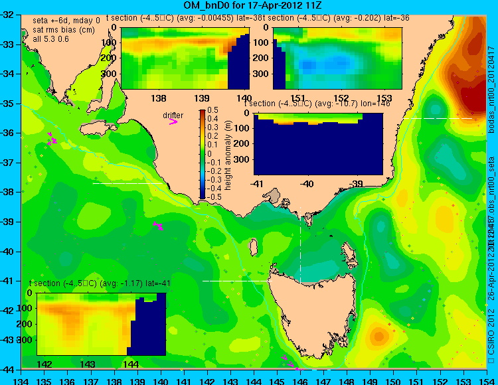The width and height of the screenshot is (498, 385).
Task: Click the '148' longitude label on bottom axis
Action: tap(347, 381)
